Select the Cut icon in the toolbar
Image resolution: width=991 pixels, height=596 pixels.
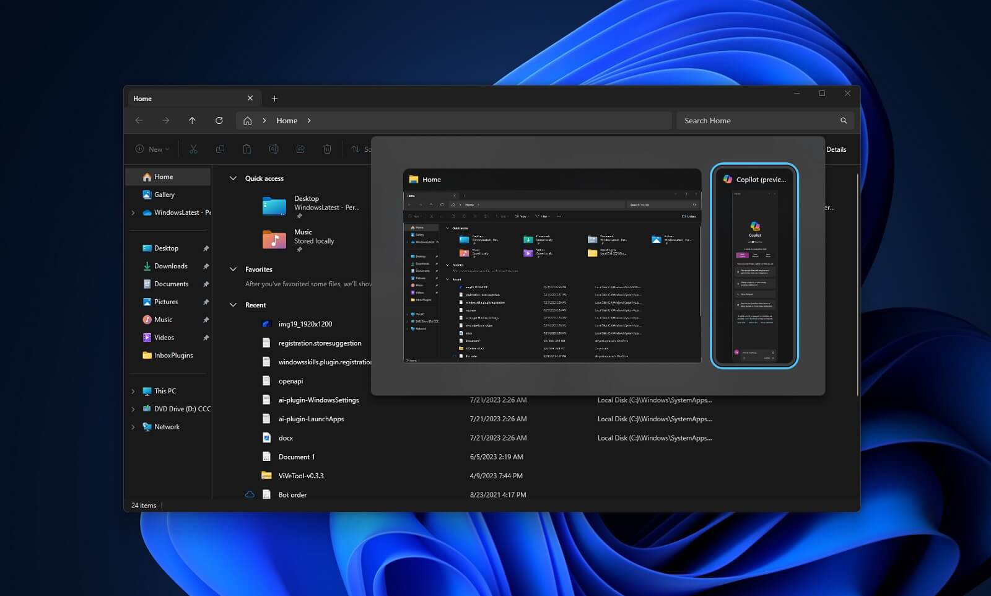(193, 149)
